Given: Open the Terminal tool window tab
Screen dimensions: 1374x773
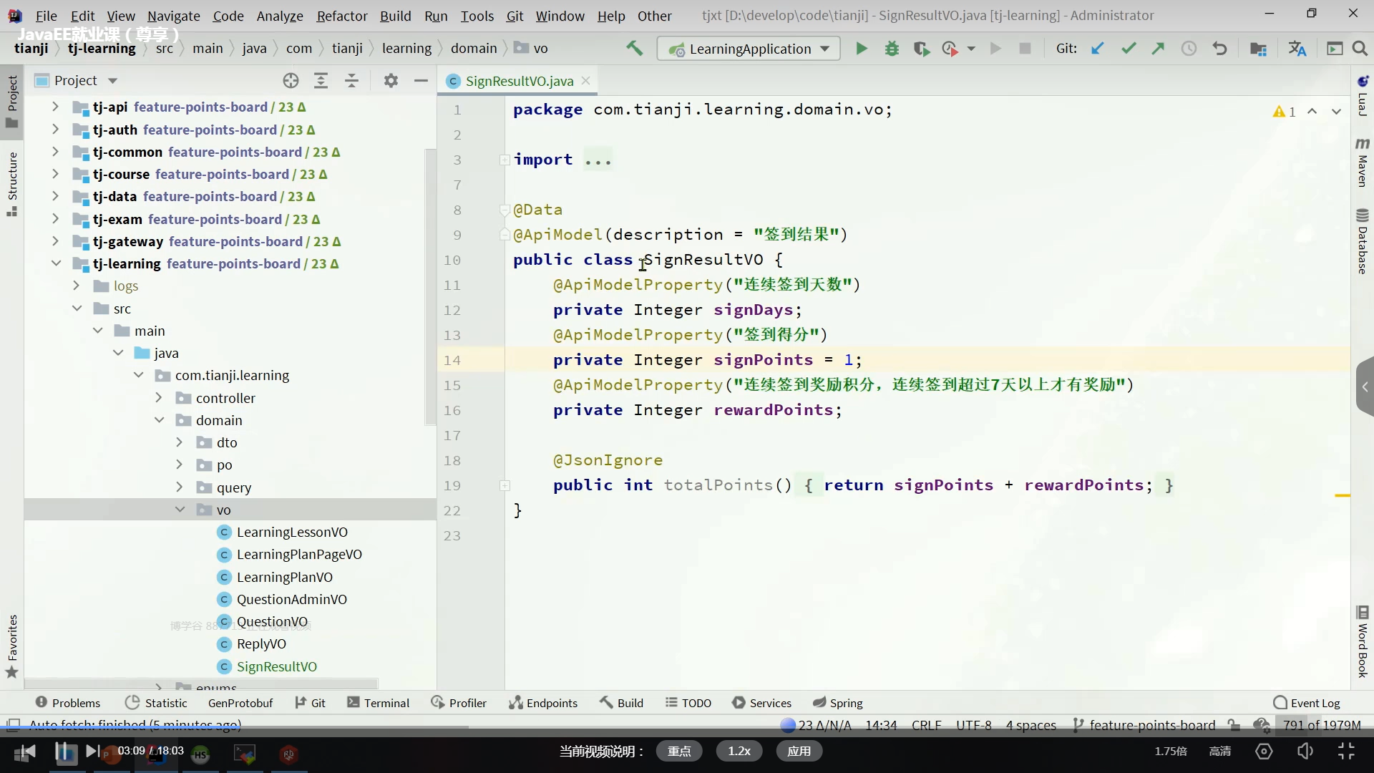Looking at the screenshot, I should pos(378,703).
